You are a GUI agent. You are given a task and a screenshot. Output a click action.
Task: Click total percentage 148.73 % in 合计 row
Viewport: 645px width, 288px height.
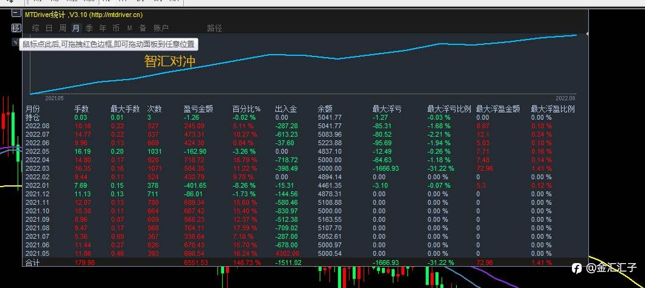click(247, 262)
